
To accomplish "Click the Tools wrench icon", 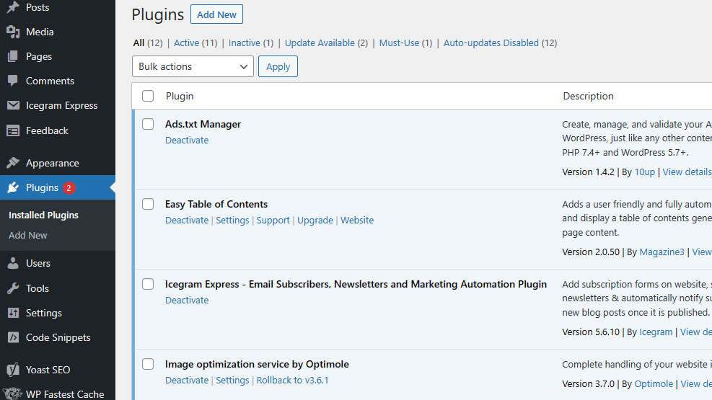I will pyautogui.click(x=13, y=288).
